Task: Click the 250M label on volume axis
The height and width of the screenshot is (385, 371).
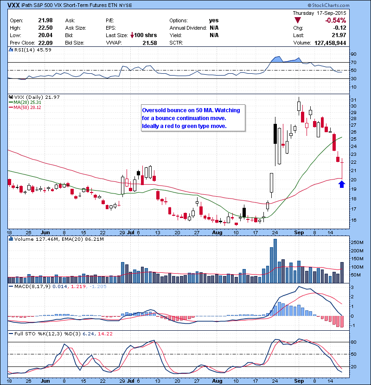Action: coord(357,242)
